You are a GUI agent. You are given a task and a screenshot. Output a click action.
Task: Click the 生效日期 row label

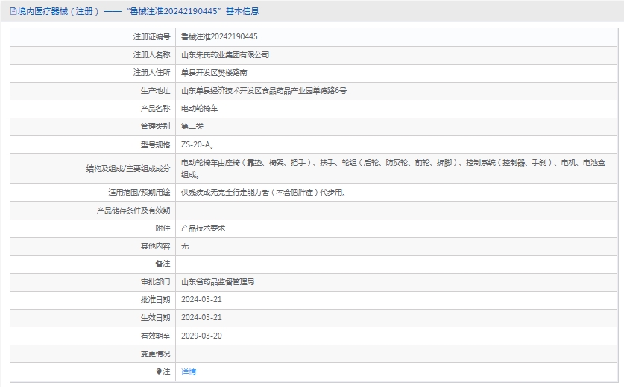pos(155,318)
